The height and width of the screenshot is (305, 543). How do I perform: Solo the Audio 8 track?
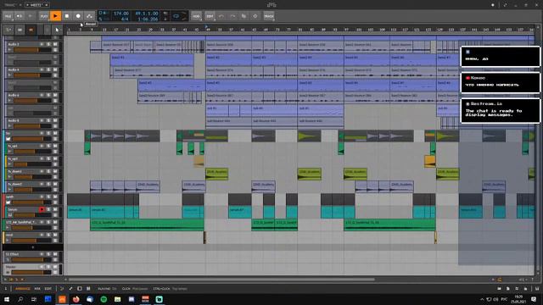pyautogui.click(x=48, y=120)
